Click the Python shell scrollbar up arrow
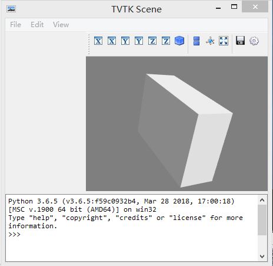 (262, 200)
